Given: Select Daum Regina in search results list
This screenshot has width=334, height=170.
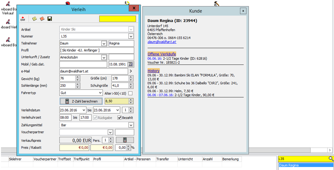Looking at the screenshot, I should (x=306, y=165).
